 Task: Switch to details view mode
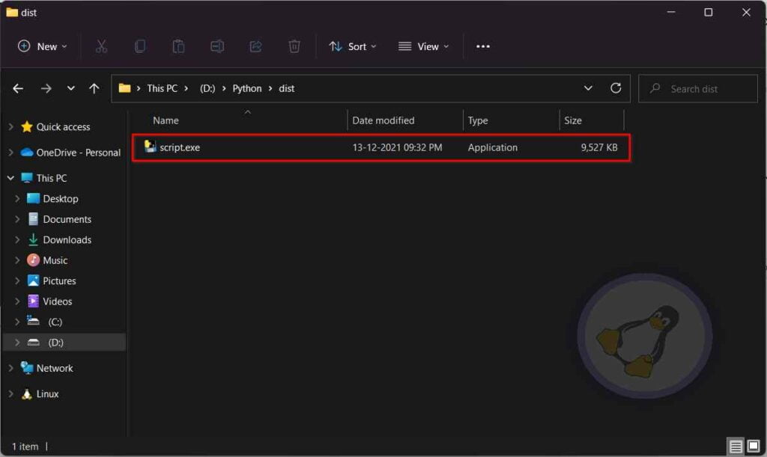736,444
